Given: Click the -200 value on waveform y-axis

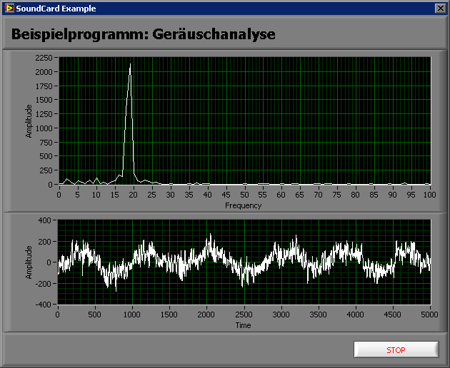Looking at the screenshot, I should tap(44, 283).
